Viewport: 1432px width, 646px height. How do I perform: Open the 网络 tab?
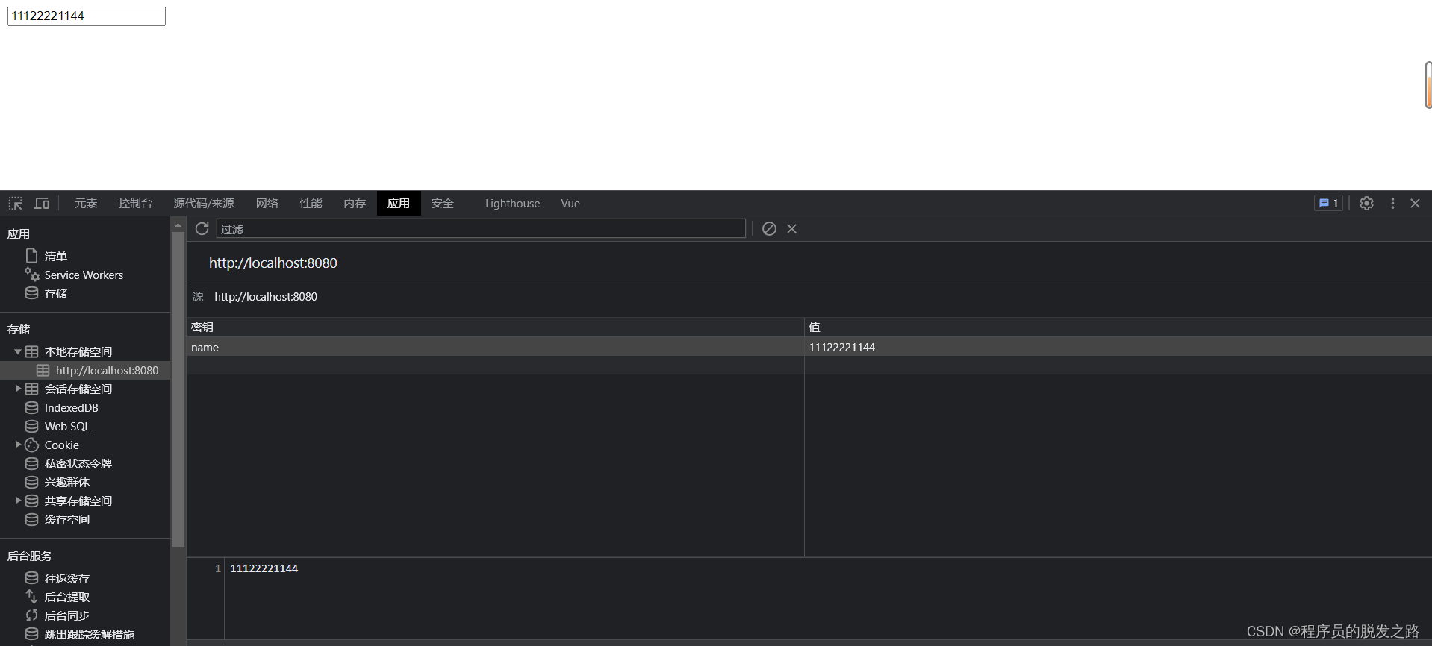click(267, 203)
